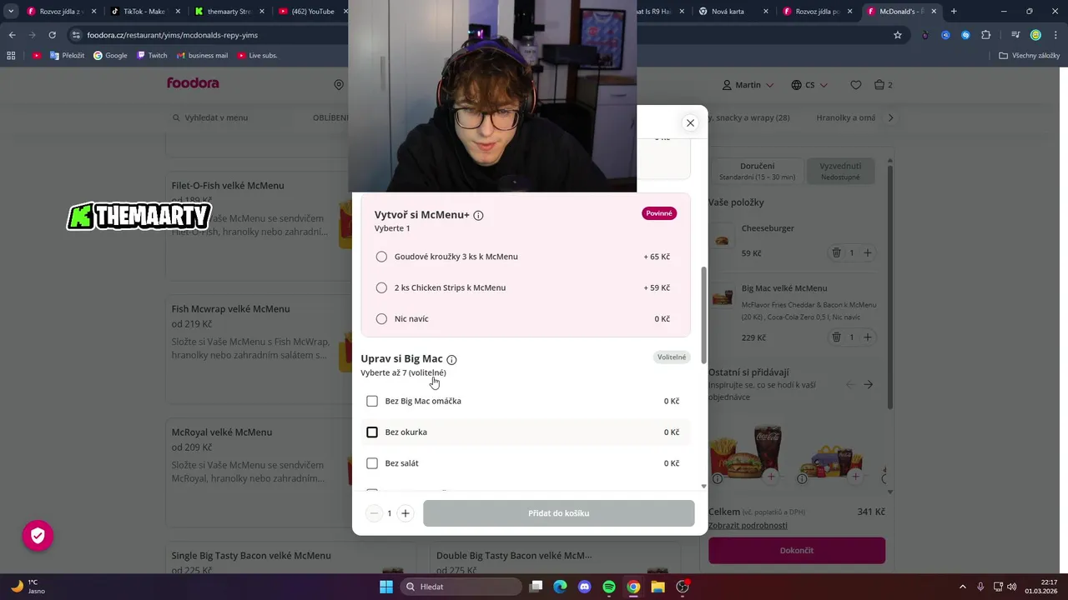1068x600 pixels.
Task: Open Chrome media control icon
Action: (x=1015, y=35)
